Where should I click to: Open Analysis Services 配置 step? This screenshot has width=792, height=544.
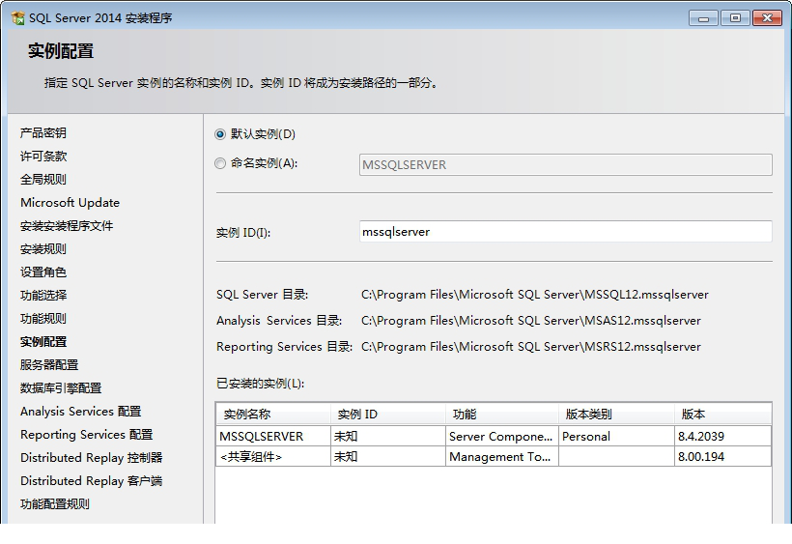(81, 412)
